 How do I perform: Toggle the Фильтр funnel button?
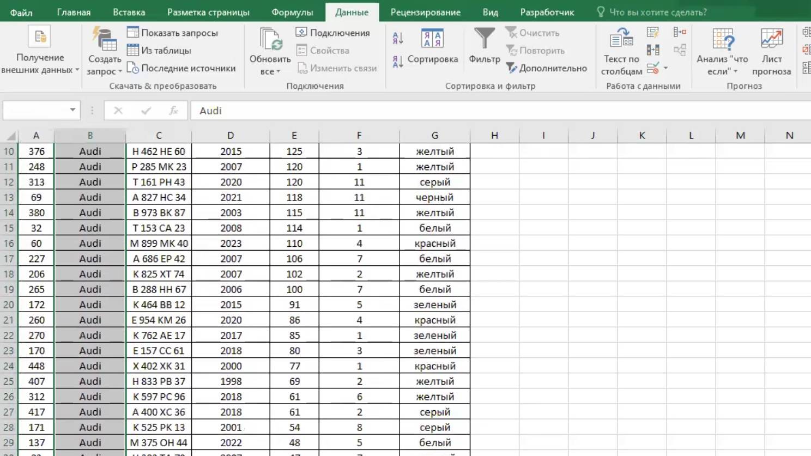pos(484,46)
